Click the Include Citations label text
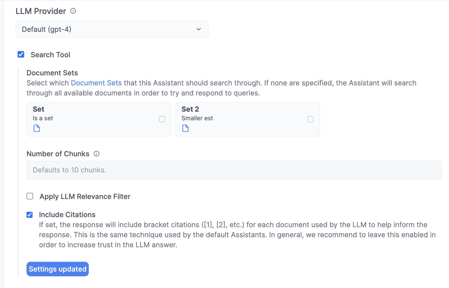The image size is (449, 288). [x=67, y=215]
